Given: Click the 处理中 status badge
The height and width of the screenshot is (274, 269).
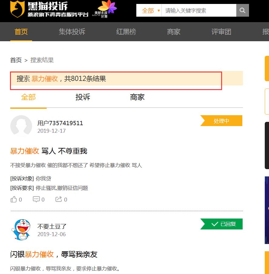Looking at the screenshot, I should [221, 121].
